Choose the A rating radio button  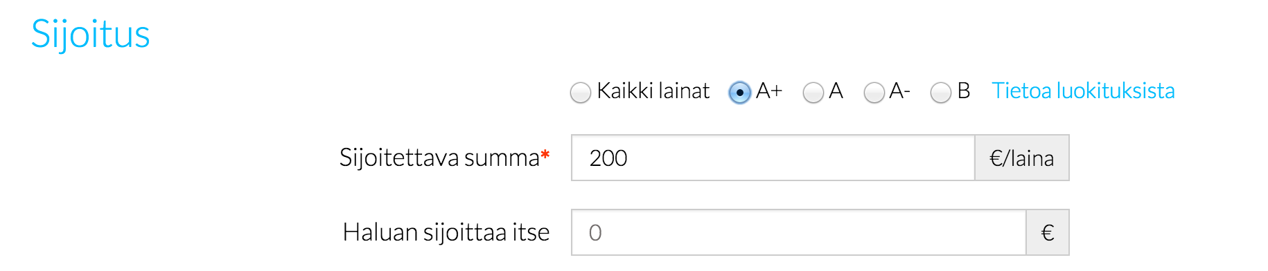813,92
